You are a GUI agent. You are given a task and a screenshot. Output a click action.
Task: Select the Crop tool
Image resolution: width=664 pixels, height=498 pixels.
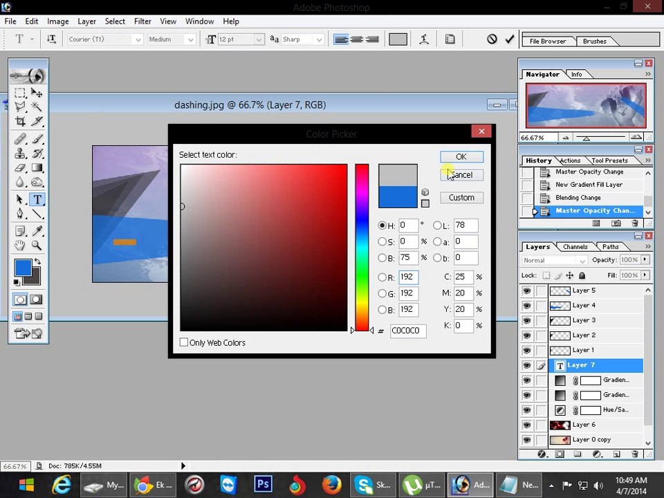(19, 121)
